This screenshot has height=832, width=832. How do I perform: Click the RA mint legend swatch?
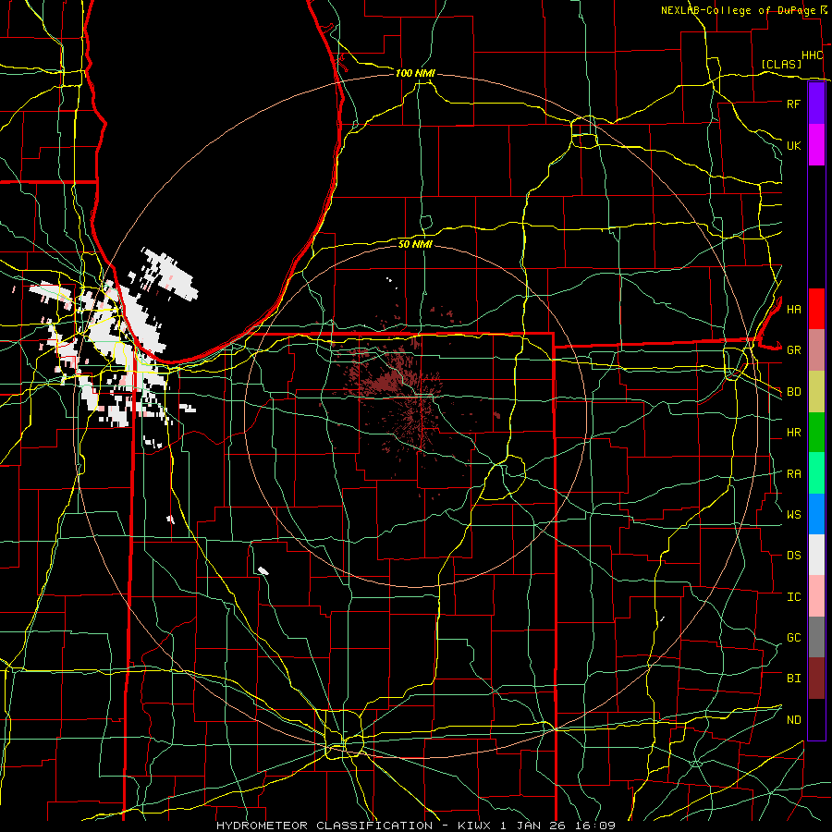point(816,473)
